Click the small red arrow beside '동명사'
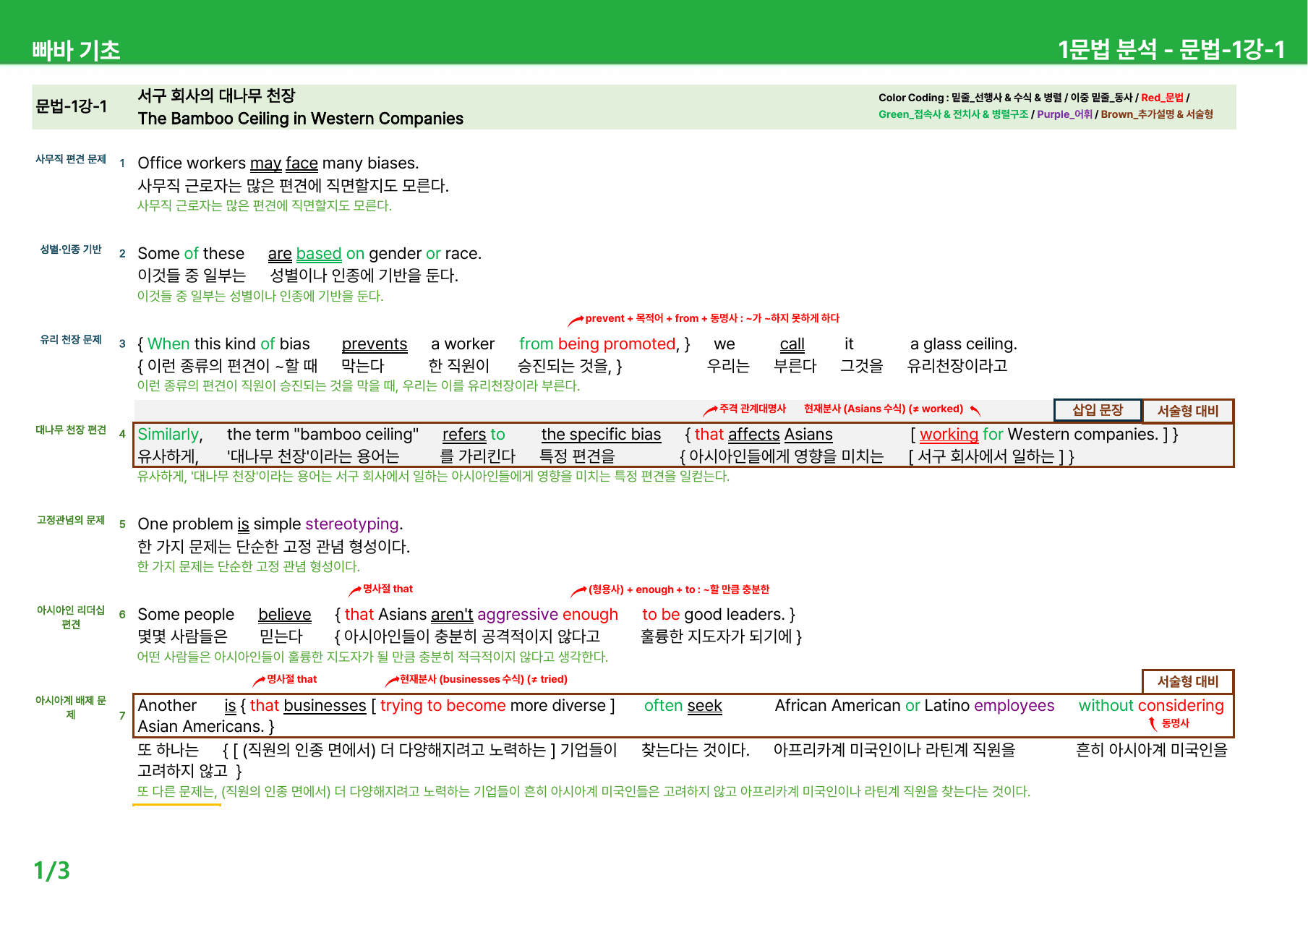 point(1153,723)
